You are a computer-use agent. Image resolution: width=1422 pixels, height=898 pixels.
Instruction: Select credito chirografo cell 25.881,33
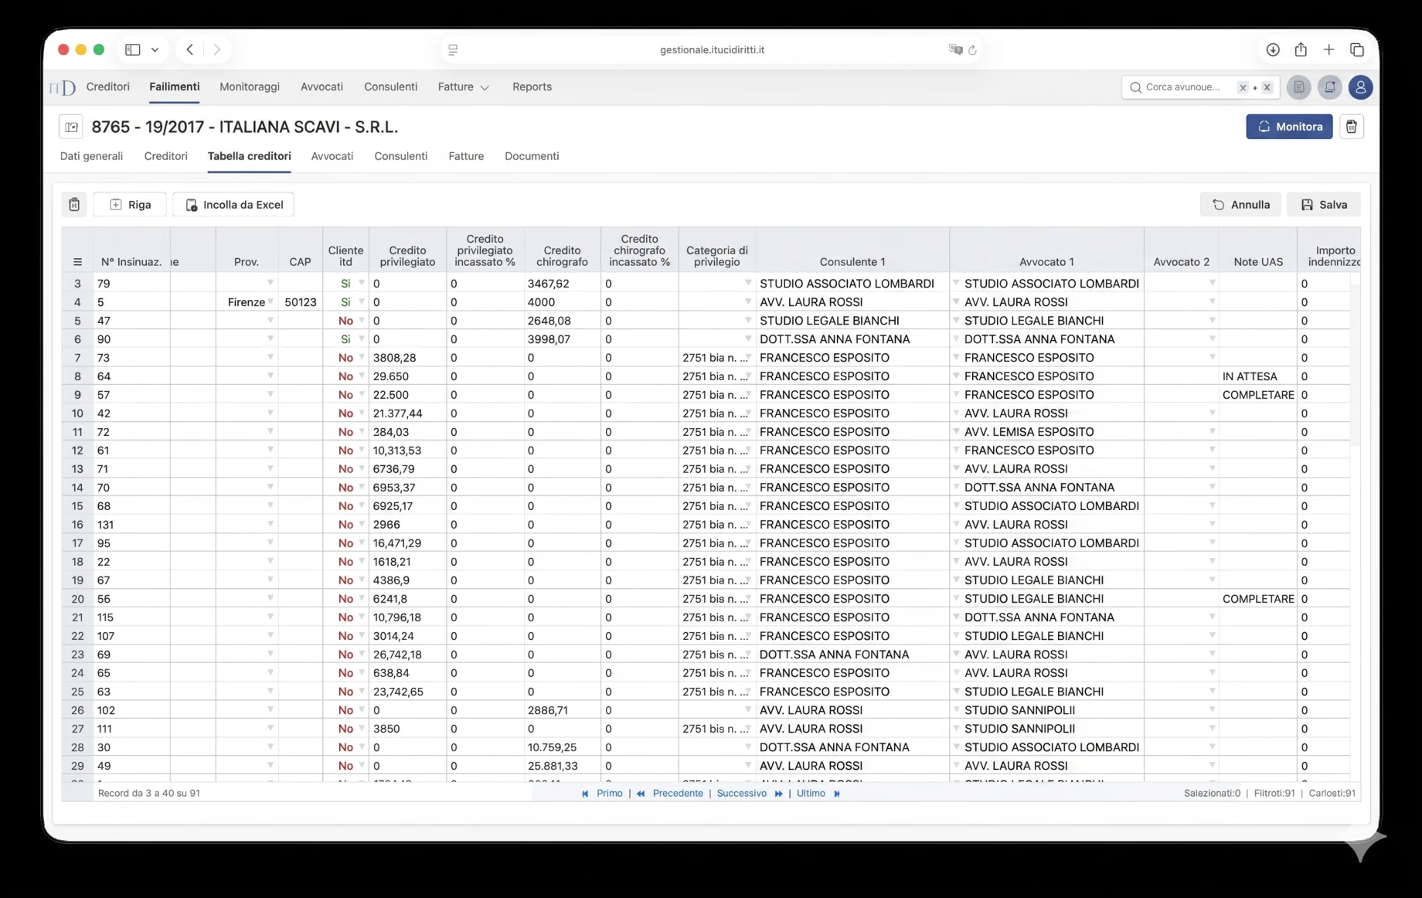tap(563, 766)
